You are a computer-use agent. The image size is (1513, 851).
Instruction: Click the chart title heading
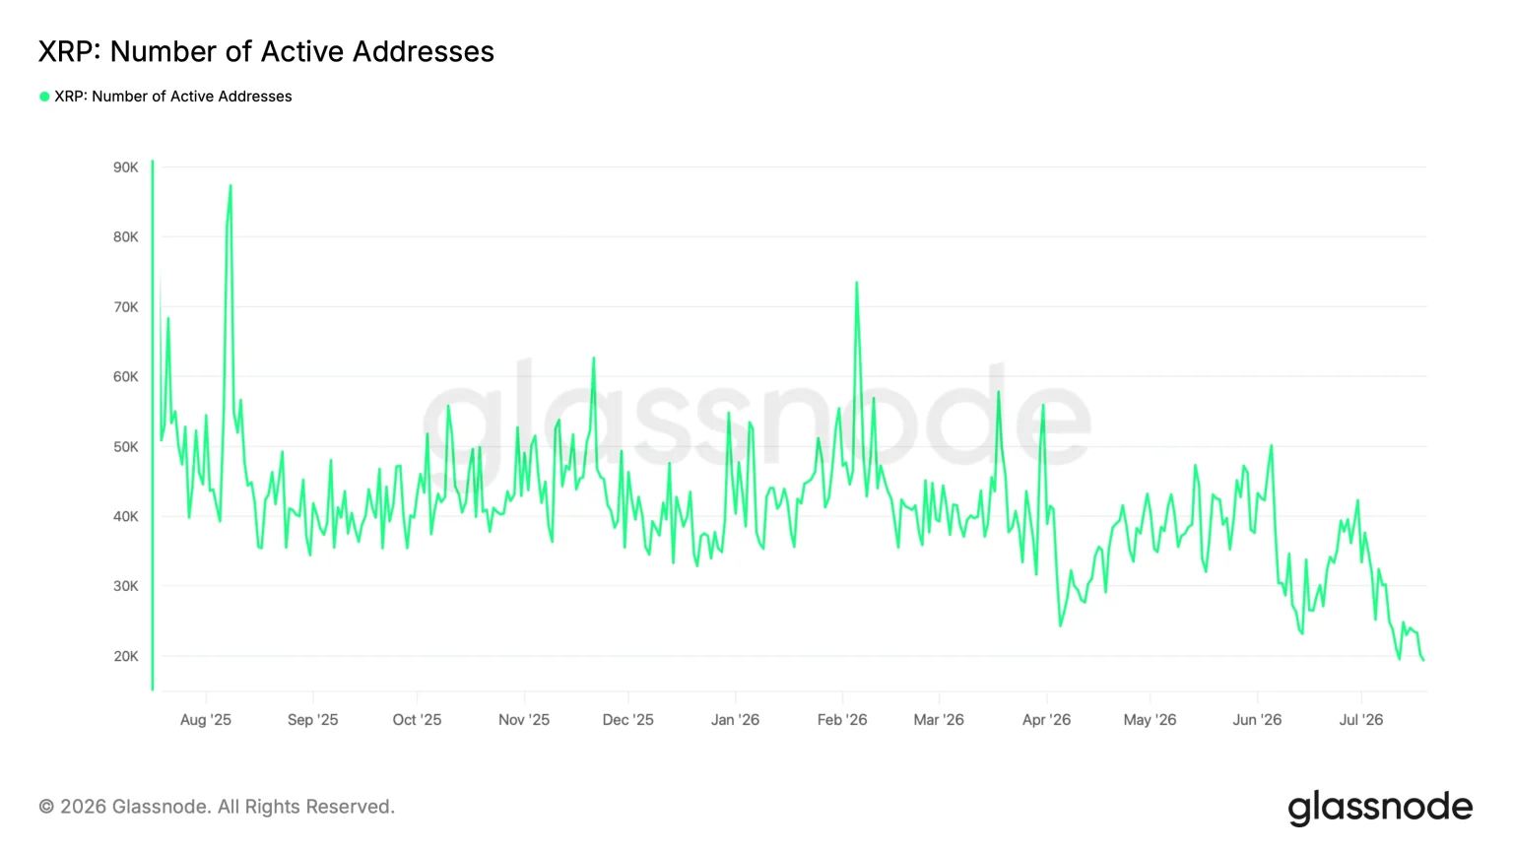tap(266, 51)
